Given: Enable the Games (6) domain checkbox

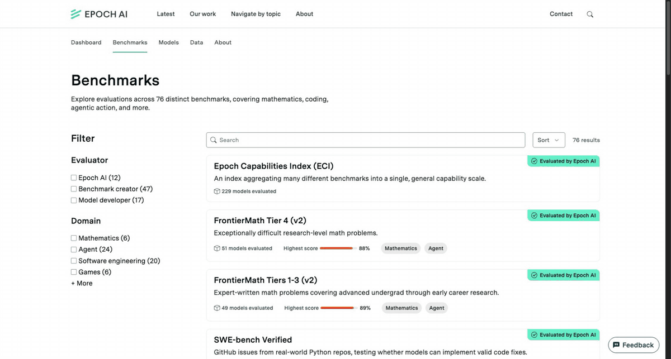Looking at the screenshot, I should (74, 272).
